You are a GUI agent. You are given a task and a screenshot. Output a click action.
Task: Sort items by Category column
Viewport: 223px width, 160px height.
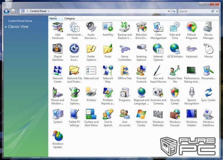72,18
